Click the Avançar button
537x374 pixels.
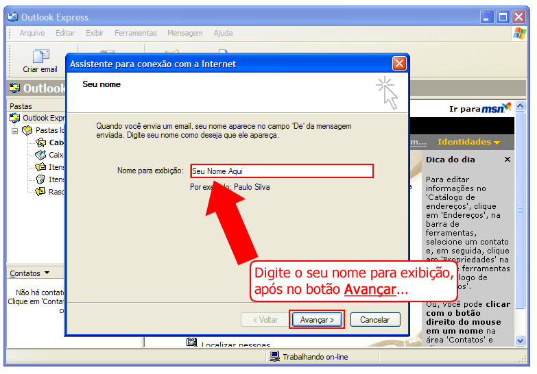pos(317,320)
